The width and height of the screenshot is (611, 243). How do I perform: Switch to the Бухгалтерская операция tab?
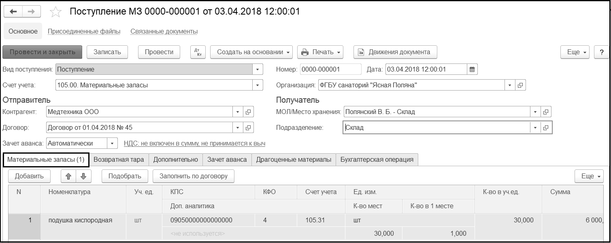click(x=377, y=159)
